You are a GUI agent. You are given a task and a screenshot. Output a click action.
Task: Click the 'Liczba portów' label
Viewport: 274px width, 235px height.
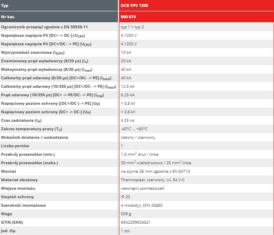click(x=15, y=146)
